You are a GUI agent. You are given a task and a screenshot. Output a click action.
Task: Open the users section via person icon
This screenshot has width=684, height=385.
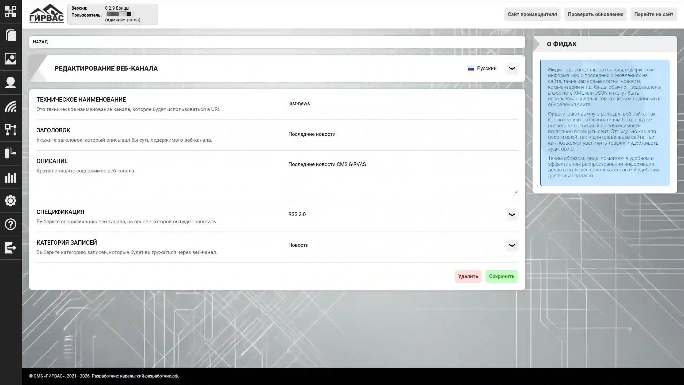tap(11, 83)
